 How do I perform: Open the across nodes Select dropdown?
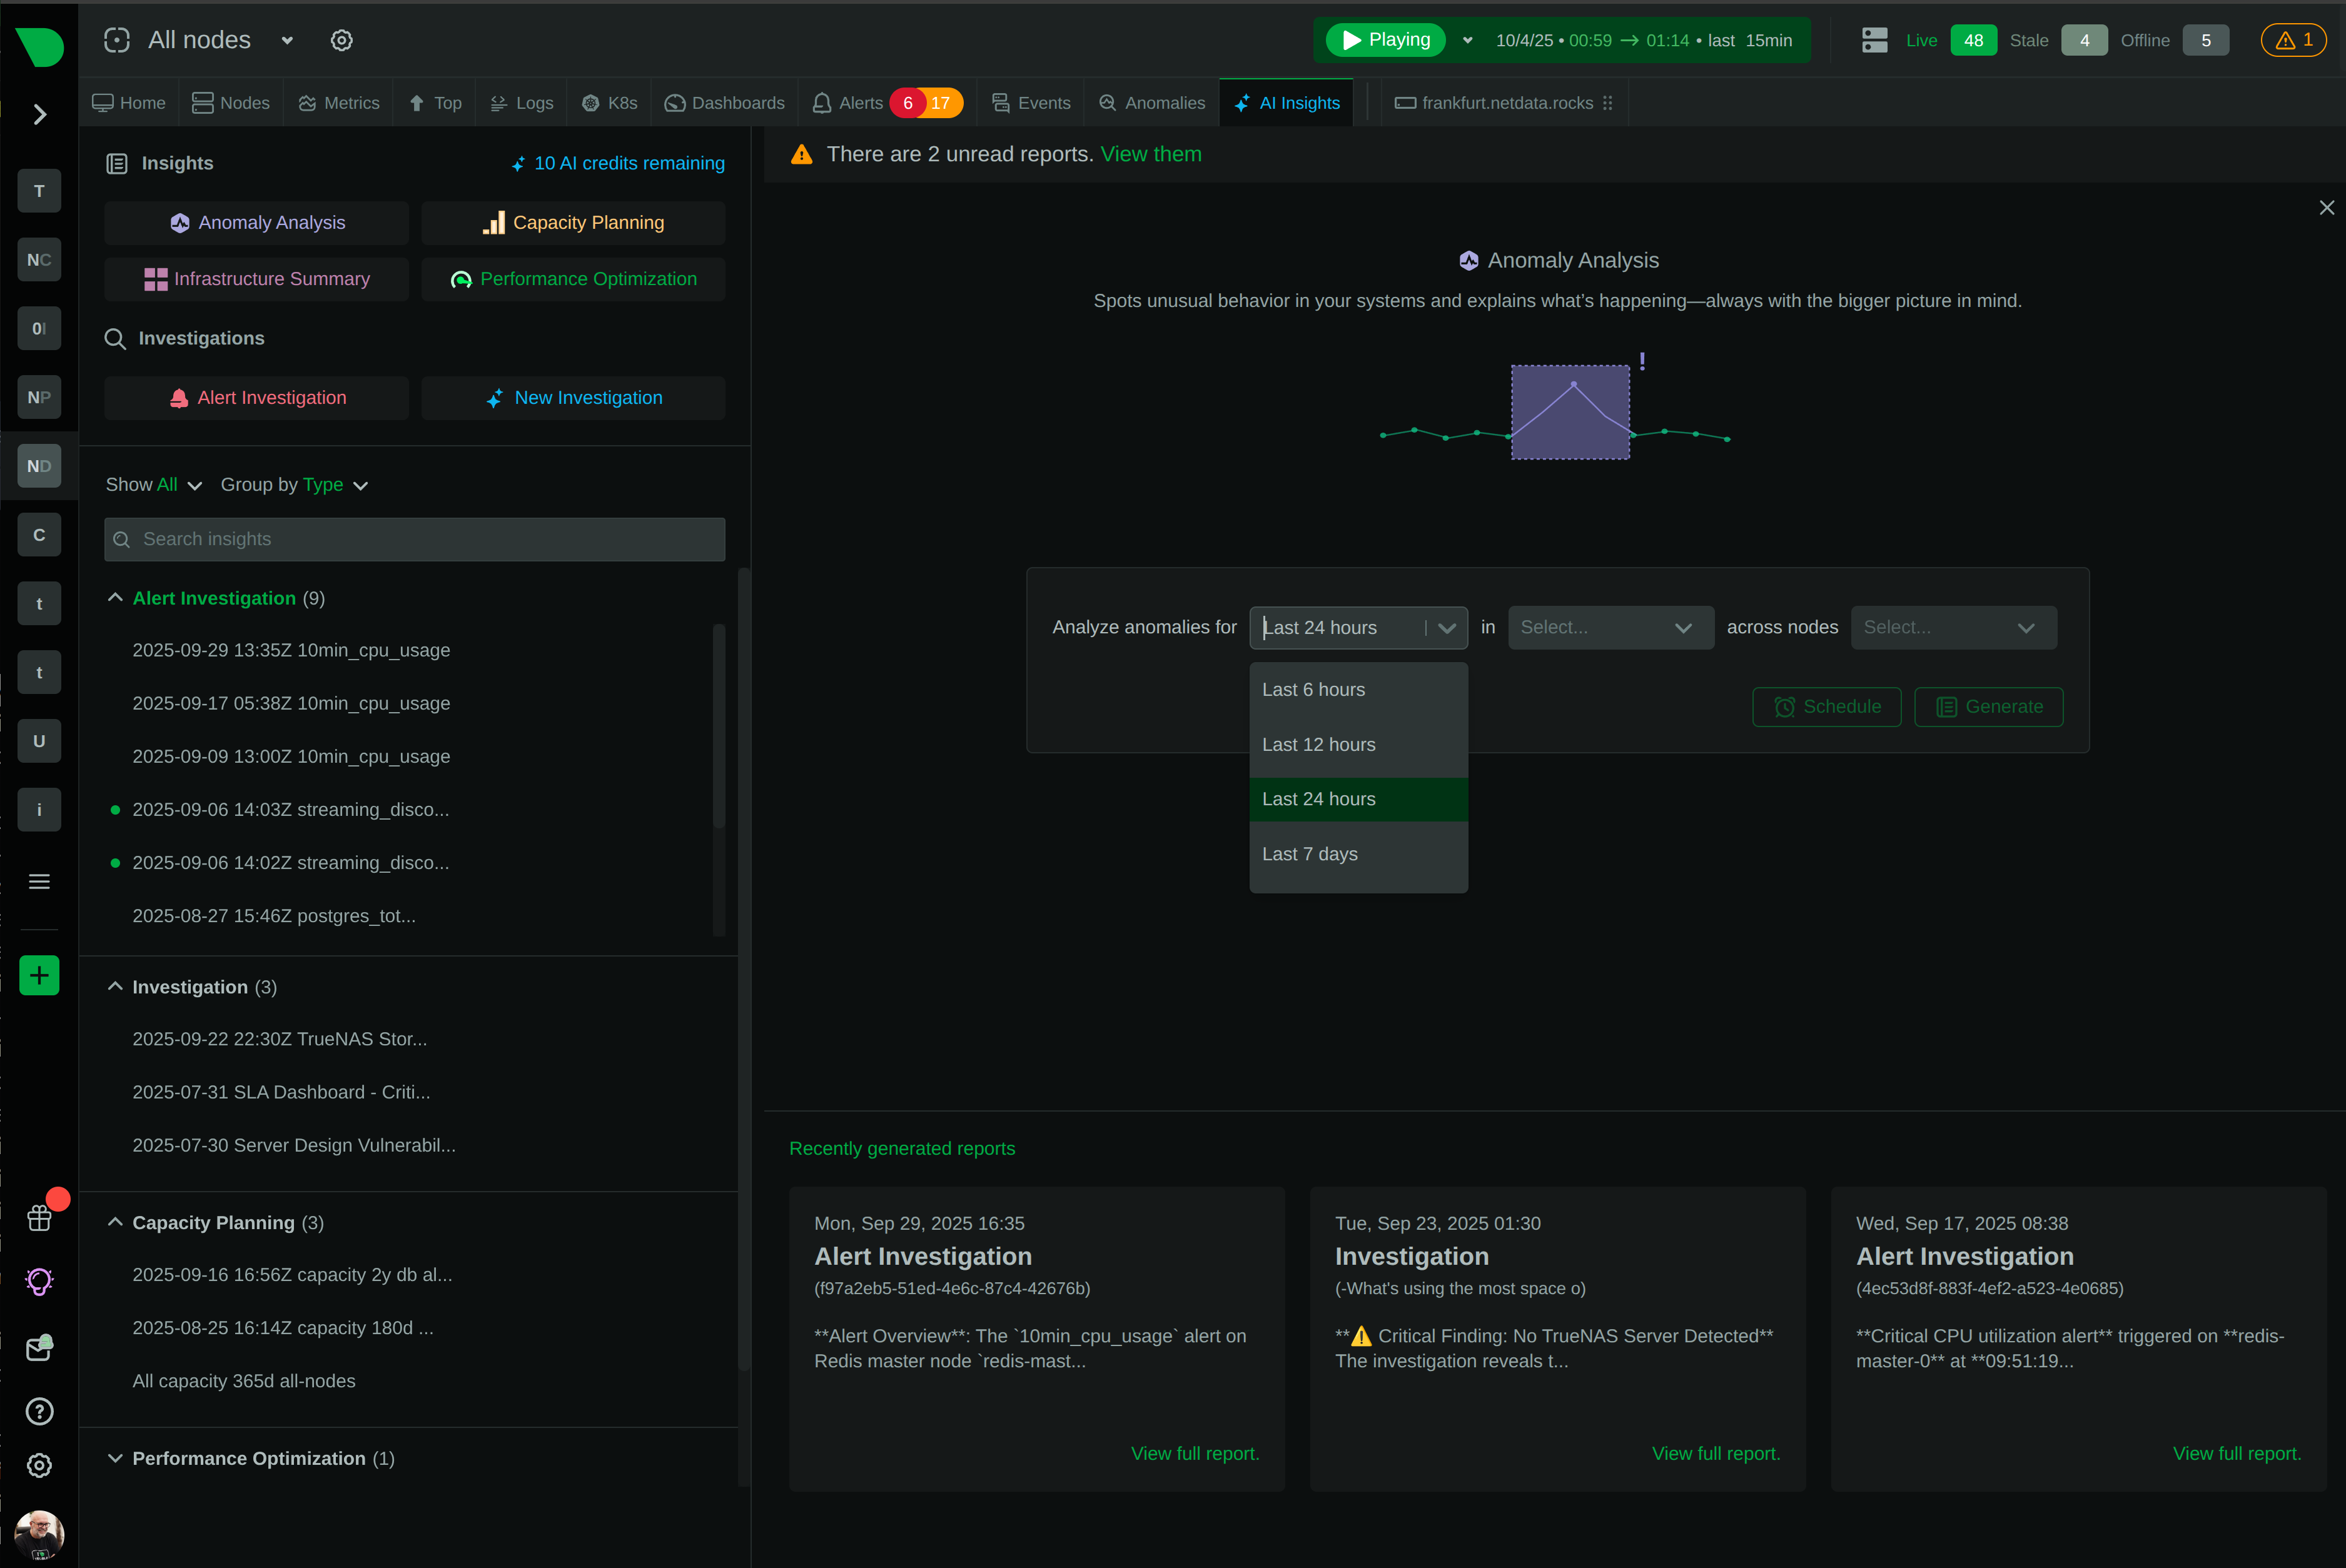(1952, 627)
